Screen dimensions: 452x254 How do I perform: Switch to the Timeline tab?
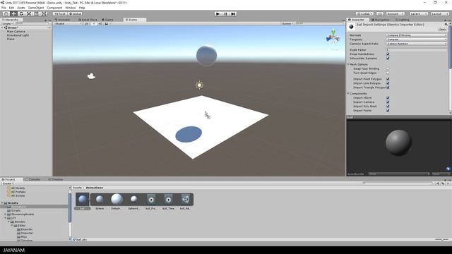55,179
